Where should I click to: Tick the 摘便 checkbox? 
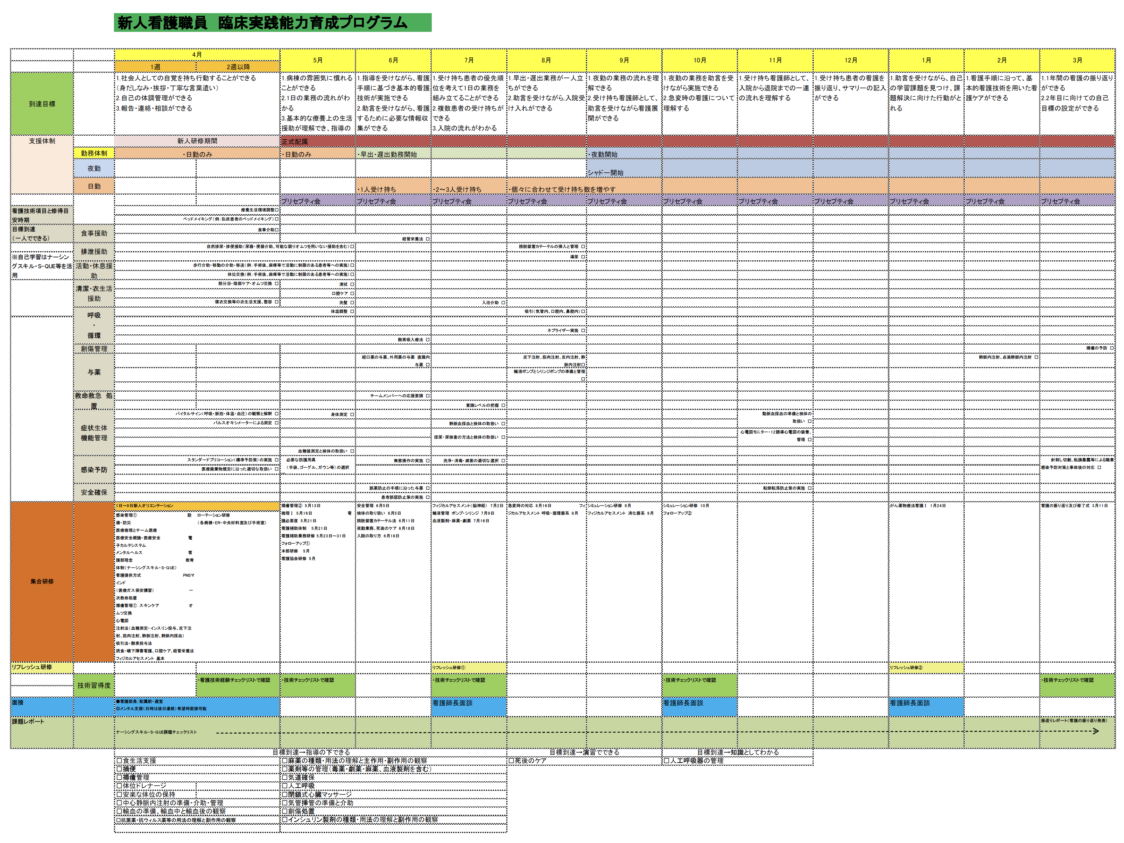point(119,769)
